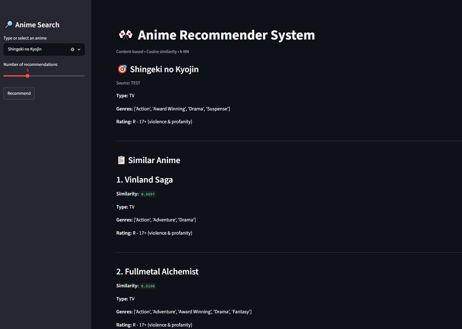Viewport: 462px width, 329px height.
Task: Click Vinland Saga genres line
Action: [x=156, y=220]
